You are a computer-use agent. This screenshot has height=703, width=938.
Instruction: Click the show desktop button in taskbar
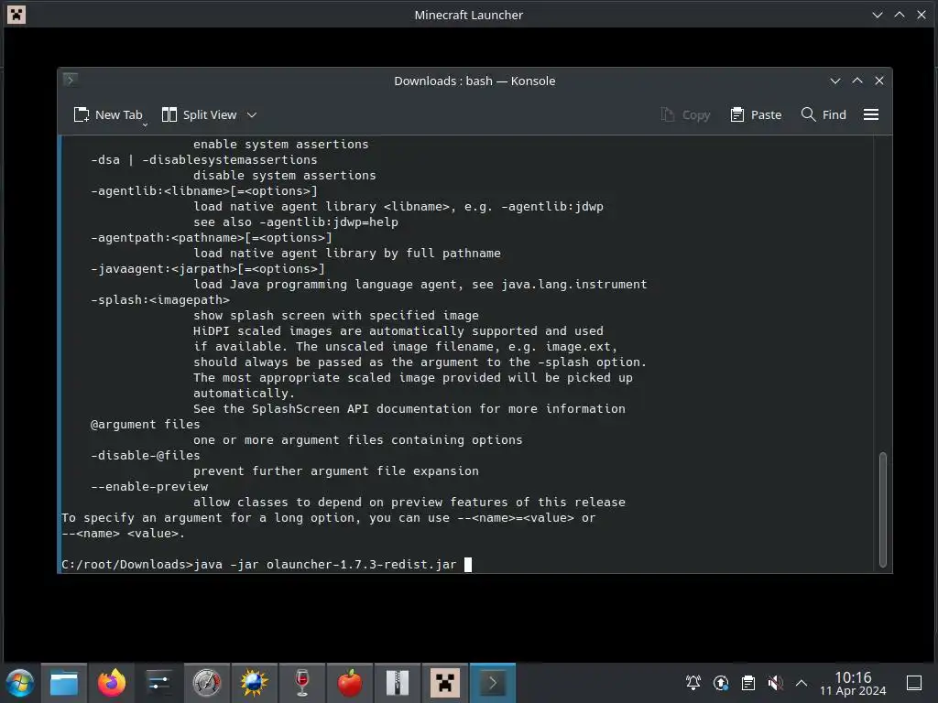point(914,683)
